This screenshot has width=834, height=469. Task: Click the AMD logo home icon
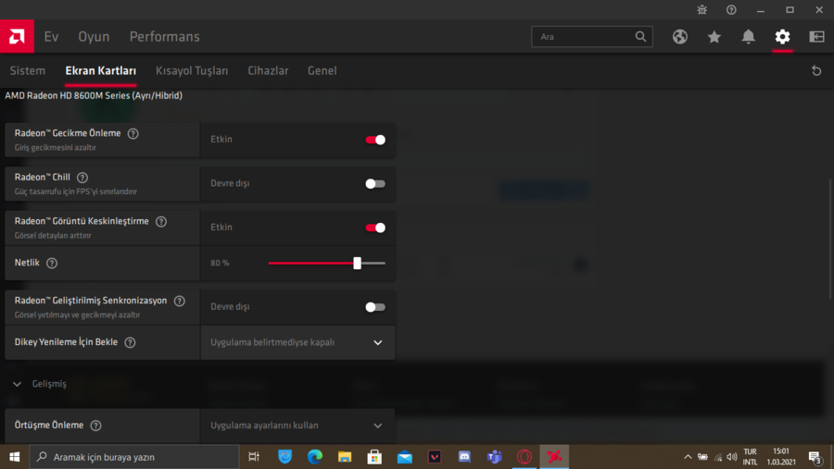coord(17,37)
